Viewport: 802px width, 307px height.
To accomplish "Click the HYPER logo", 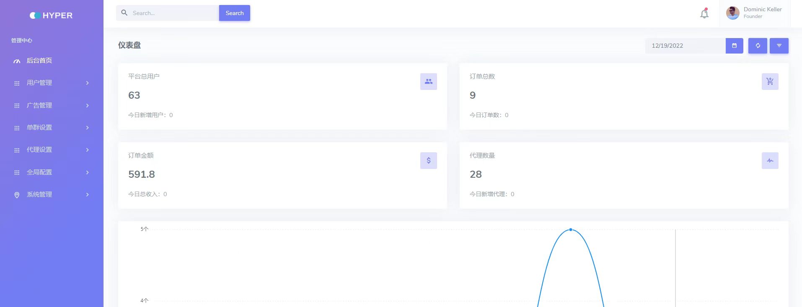I will tap(51, 15).
